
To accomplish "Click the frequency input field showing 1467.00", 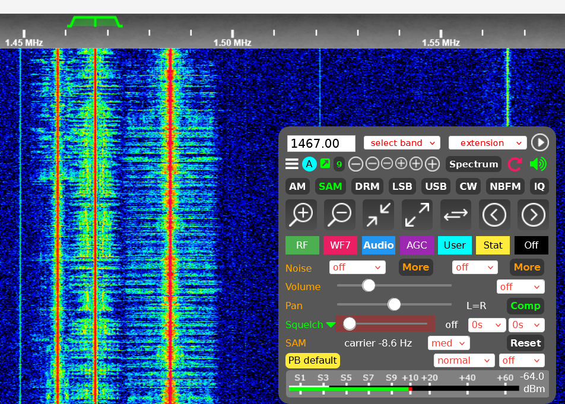I will [x=321, y=144].
